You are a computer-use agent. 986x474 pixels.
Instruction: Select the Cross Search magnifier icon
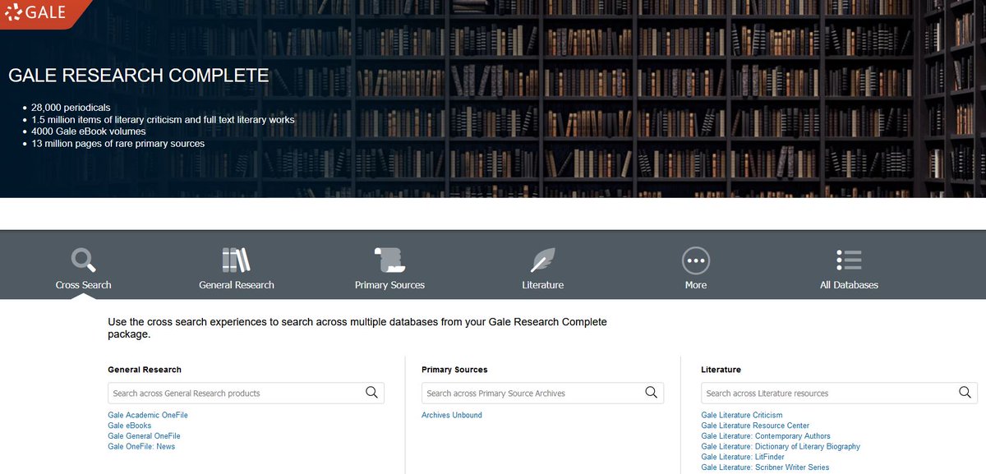click(83, 260)
